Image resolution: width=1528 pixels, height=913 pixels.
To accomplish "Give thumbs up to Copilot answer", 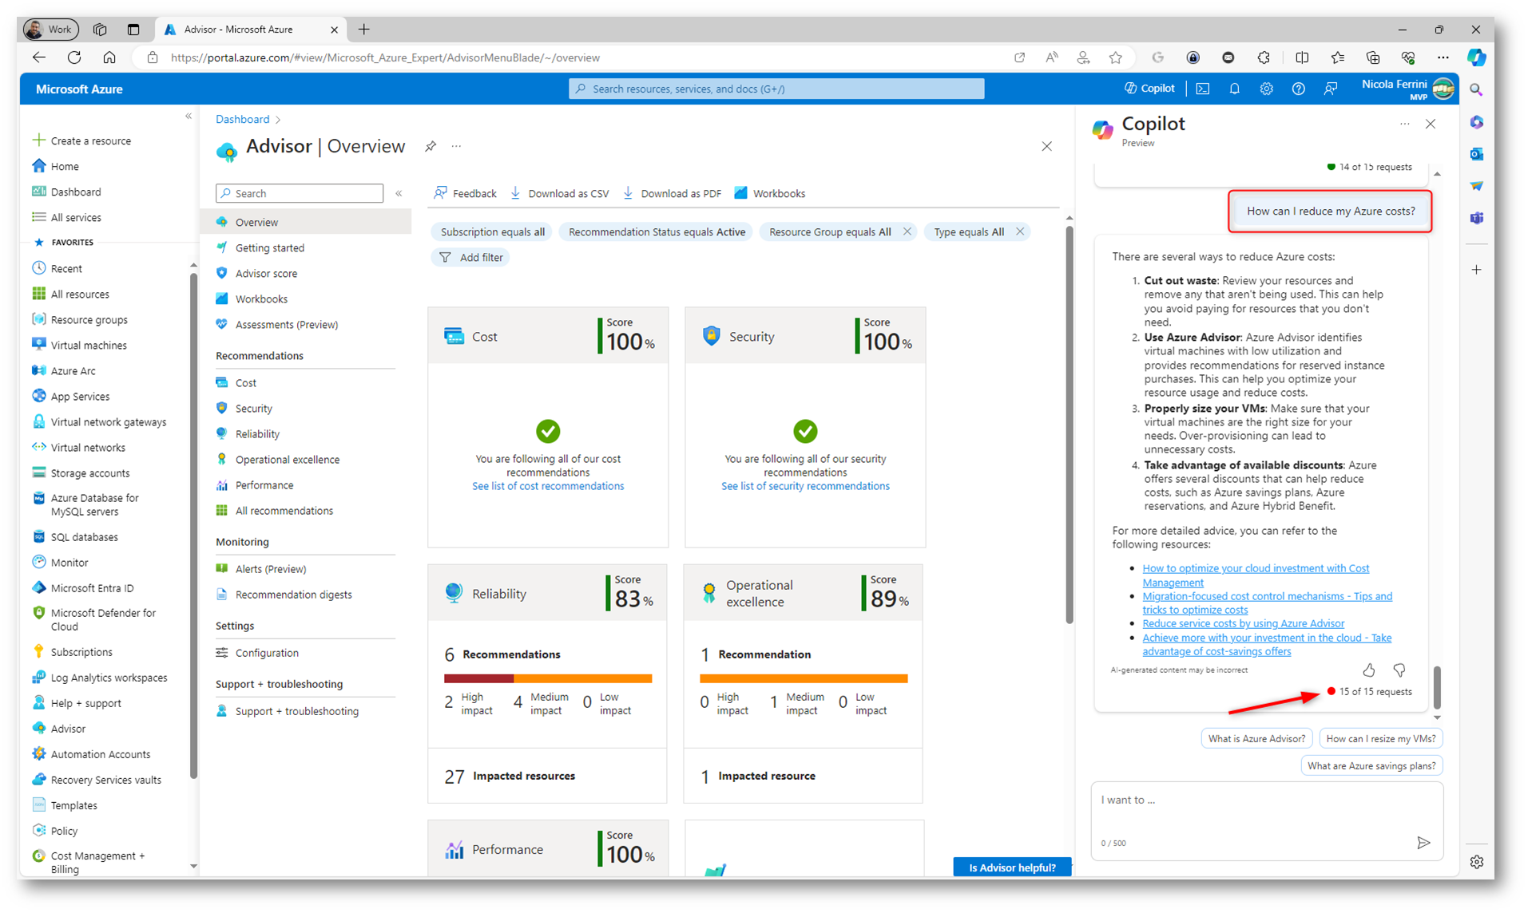I will 1368,670.
